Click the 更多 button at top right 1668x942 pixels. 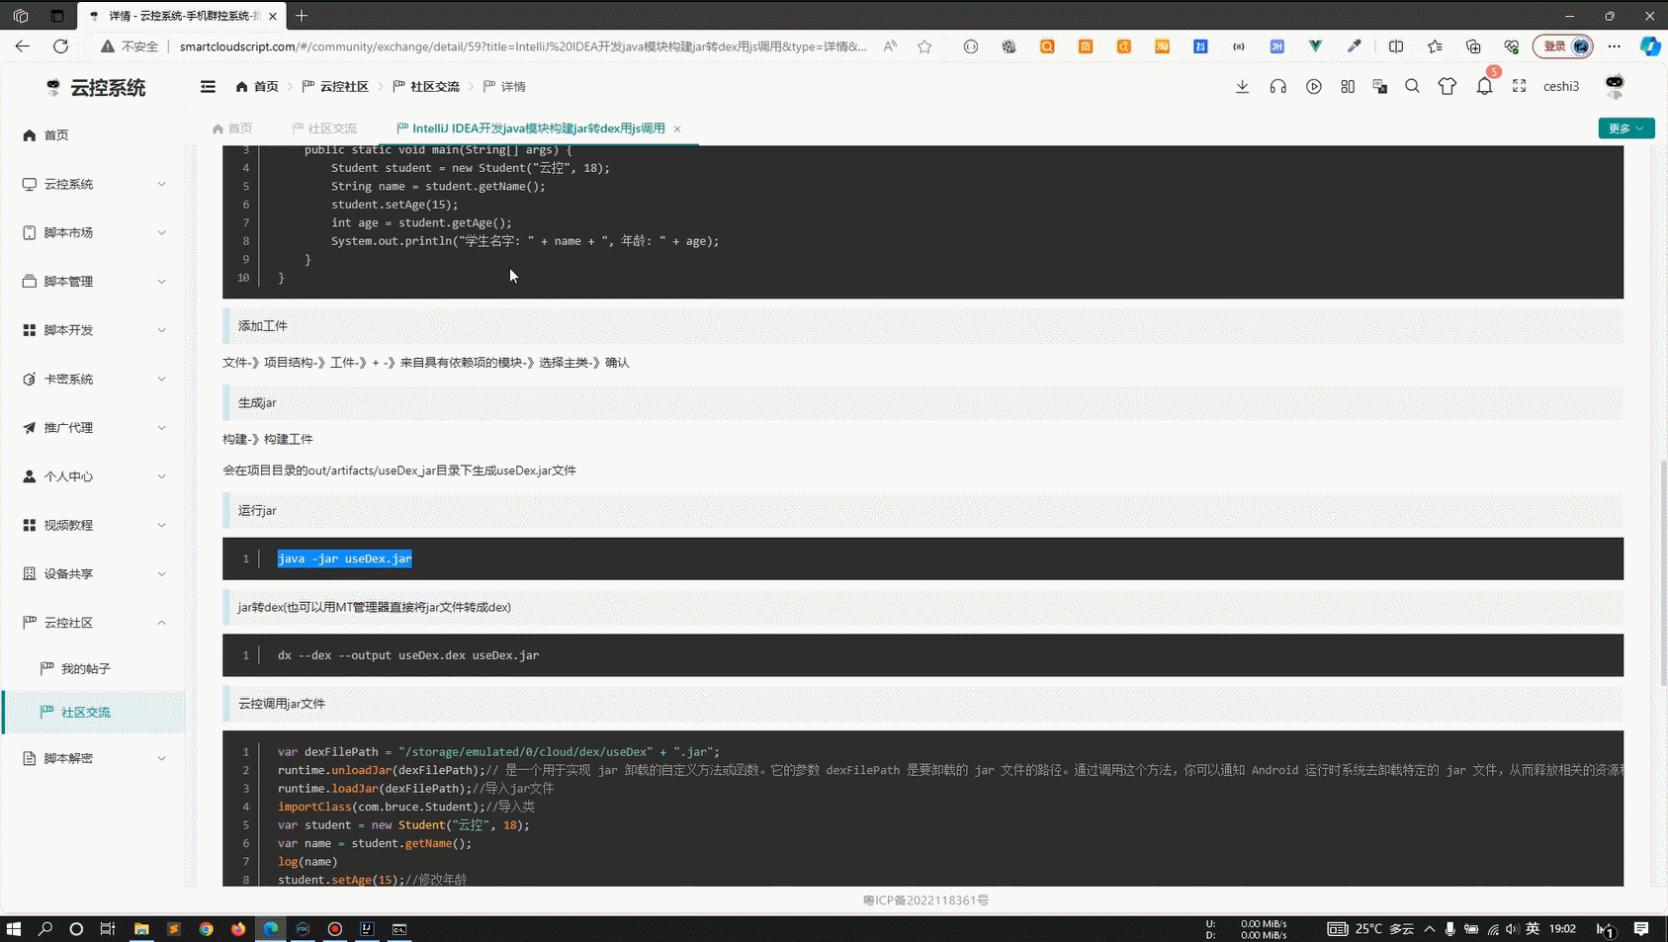tap(1625, 128)
